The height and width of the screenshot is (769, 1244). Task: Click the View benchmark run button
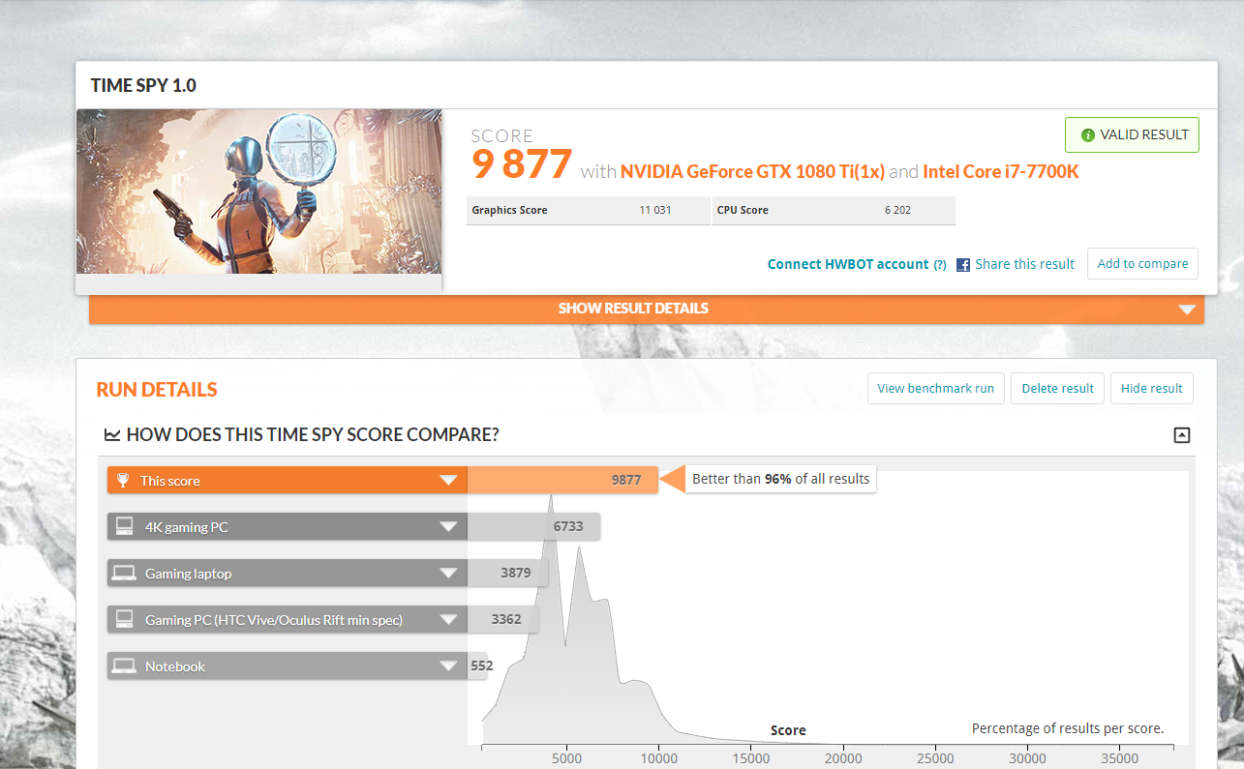point(935,388)
